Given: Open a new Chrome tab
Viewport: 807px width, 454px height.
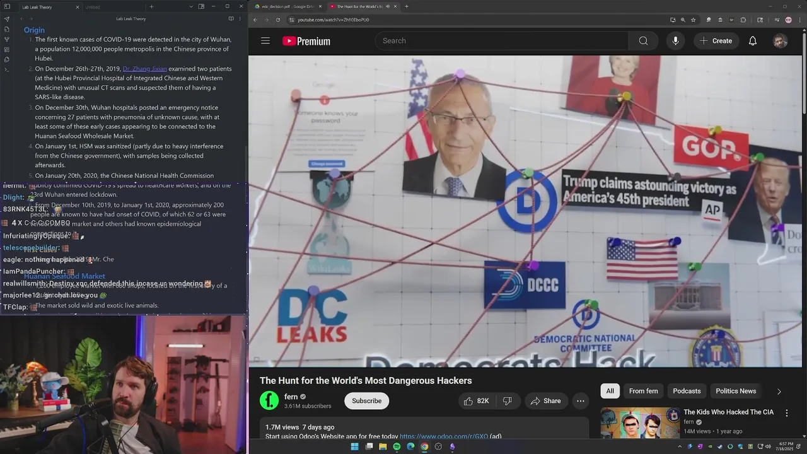Looking at the screenshot, I should coord(406,6).
